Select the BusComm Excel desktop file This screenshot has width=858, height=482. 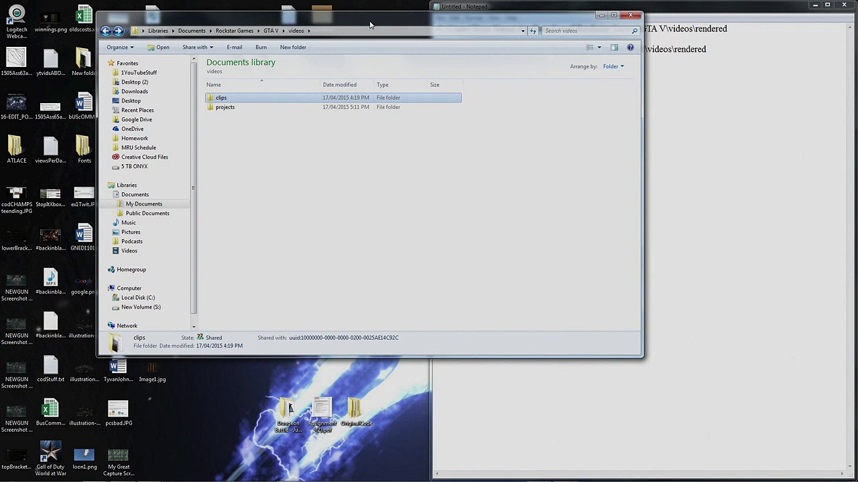50,412
